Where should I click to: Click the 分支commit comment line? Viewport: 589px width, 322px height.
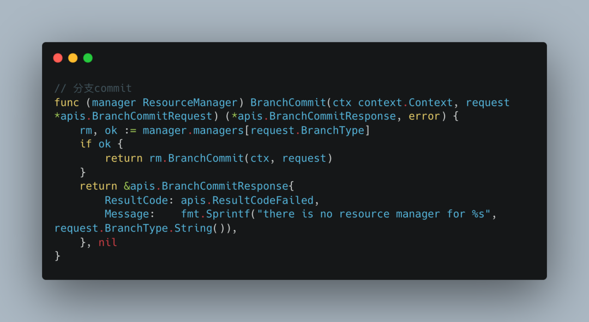(x=93, y=88)
